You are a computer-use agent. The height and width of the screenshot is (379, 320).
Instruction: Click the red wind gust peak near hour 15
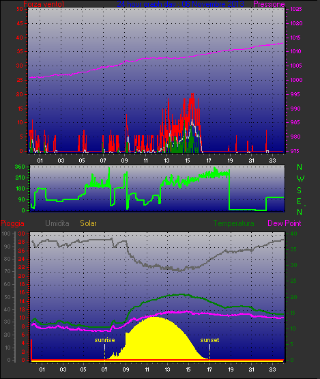point(192,95)
